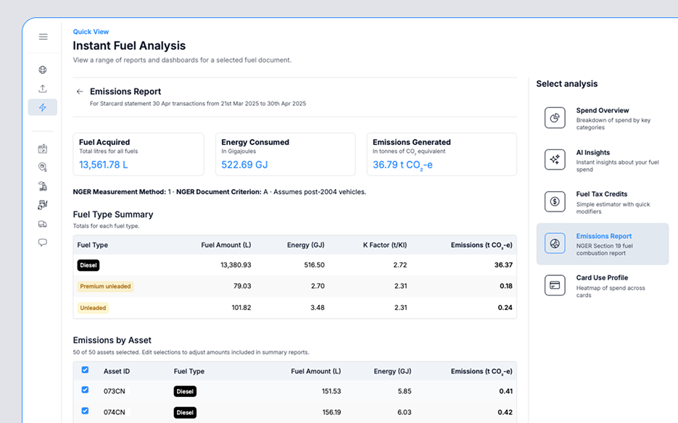The image size is (678, 423).
Task: Click the upload icon in sidebar
Action: click(x=43, y=89)
